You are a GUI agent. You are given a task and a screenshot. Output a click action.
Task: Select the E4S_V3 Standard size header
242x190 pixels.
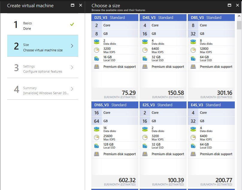tap(211, 105)
